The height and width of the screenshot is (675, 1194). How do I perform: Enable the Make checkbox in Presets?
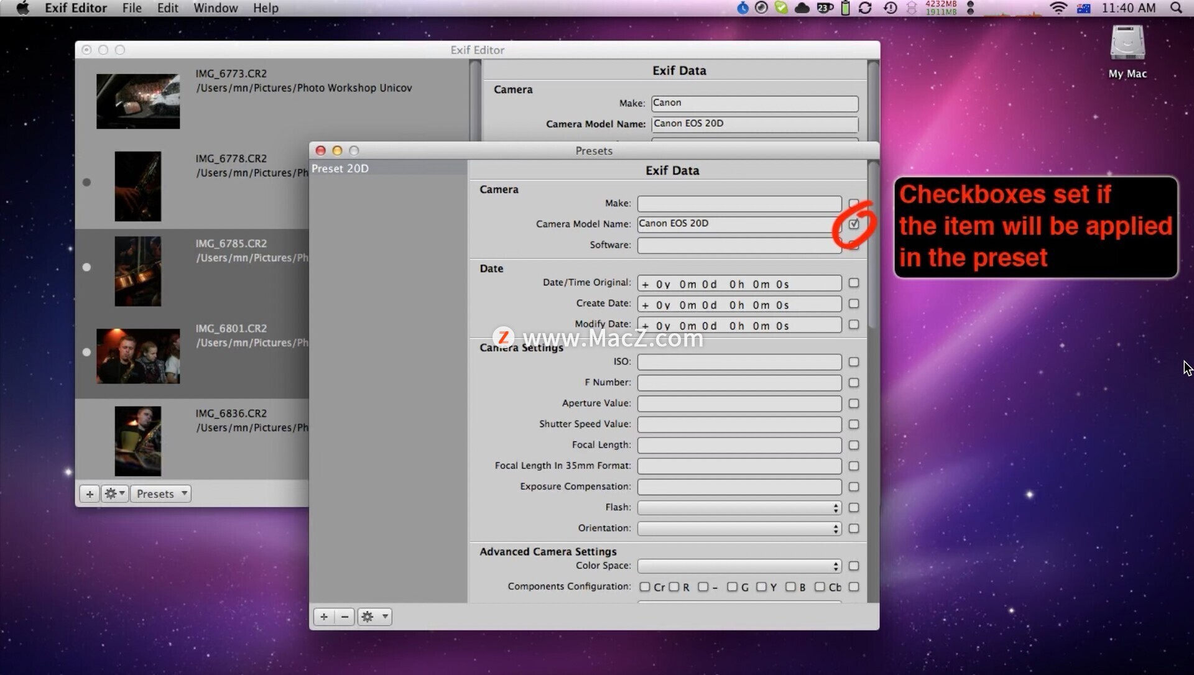click(x=854, y=203)
